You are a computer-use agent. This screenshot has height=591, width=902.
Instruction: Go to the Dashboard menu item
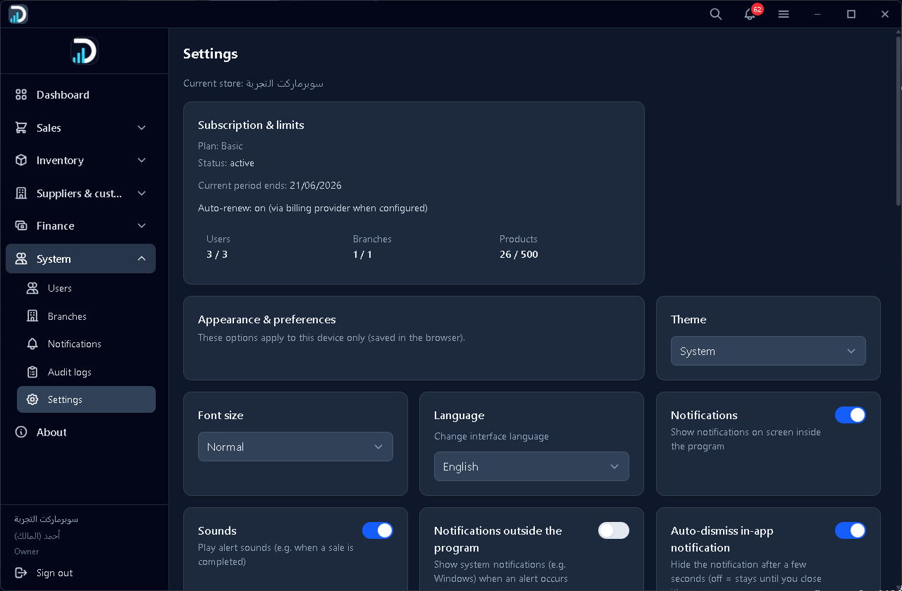tap(80, 94)
